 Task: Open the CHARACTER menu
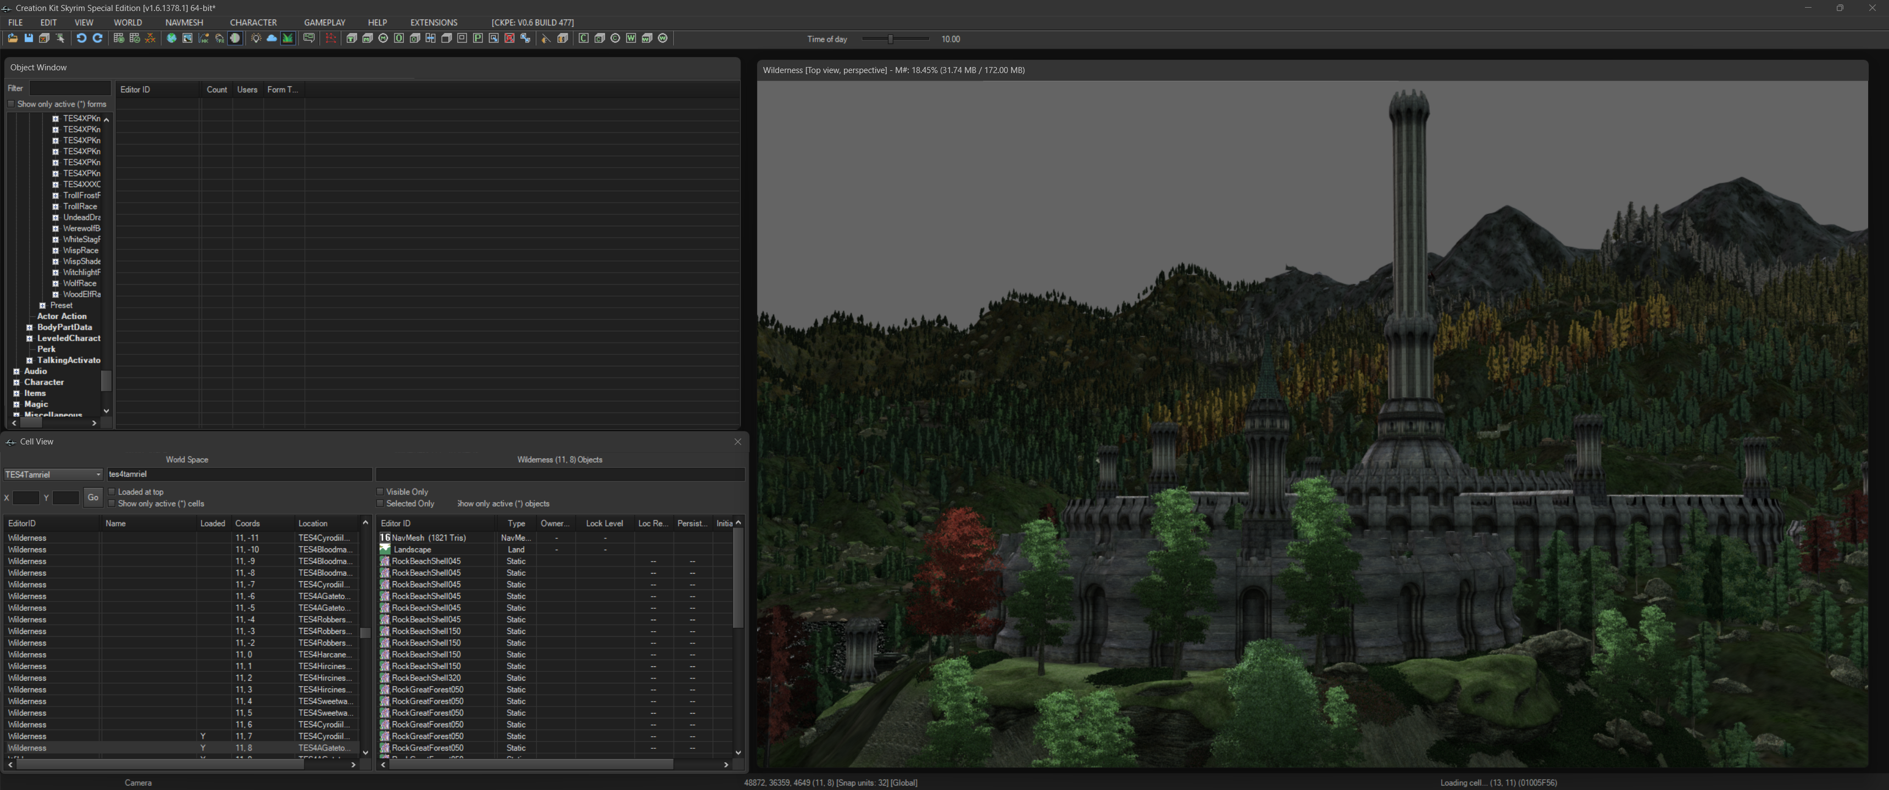[253, 23]
